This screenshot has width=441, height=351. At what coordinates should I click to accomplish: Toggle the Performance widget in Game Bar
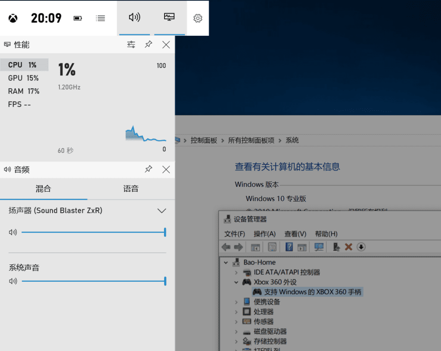click(170, 18)
